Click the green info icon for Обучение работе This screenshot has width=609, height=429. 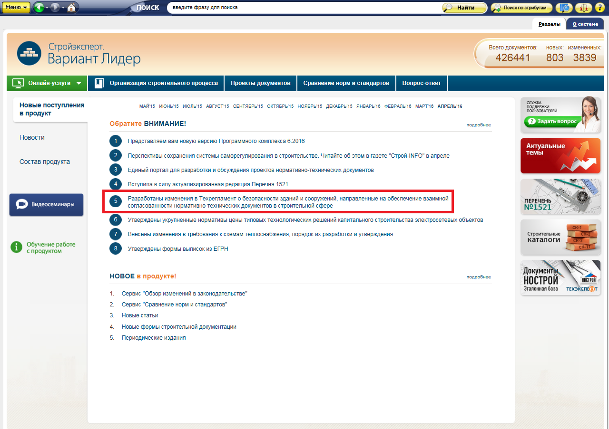[x=16, y=247]
